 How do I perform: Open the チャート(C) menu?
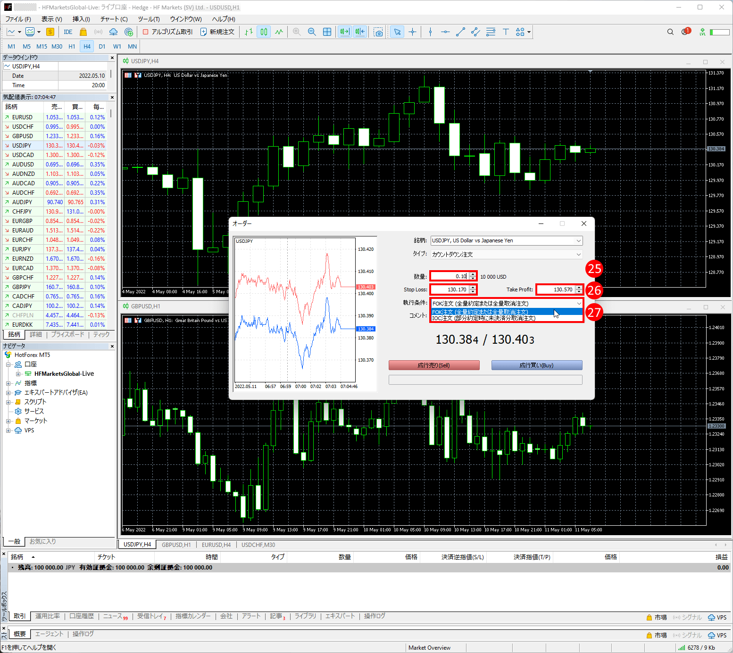coord(114,19)
